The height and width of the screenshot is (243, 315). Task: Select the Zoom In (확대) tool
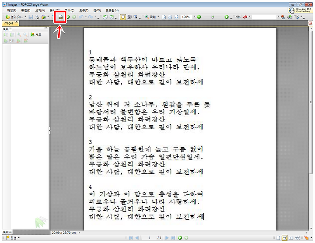point(150,17)
